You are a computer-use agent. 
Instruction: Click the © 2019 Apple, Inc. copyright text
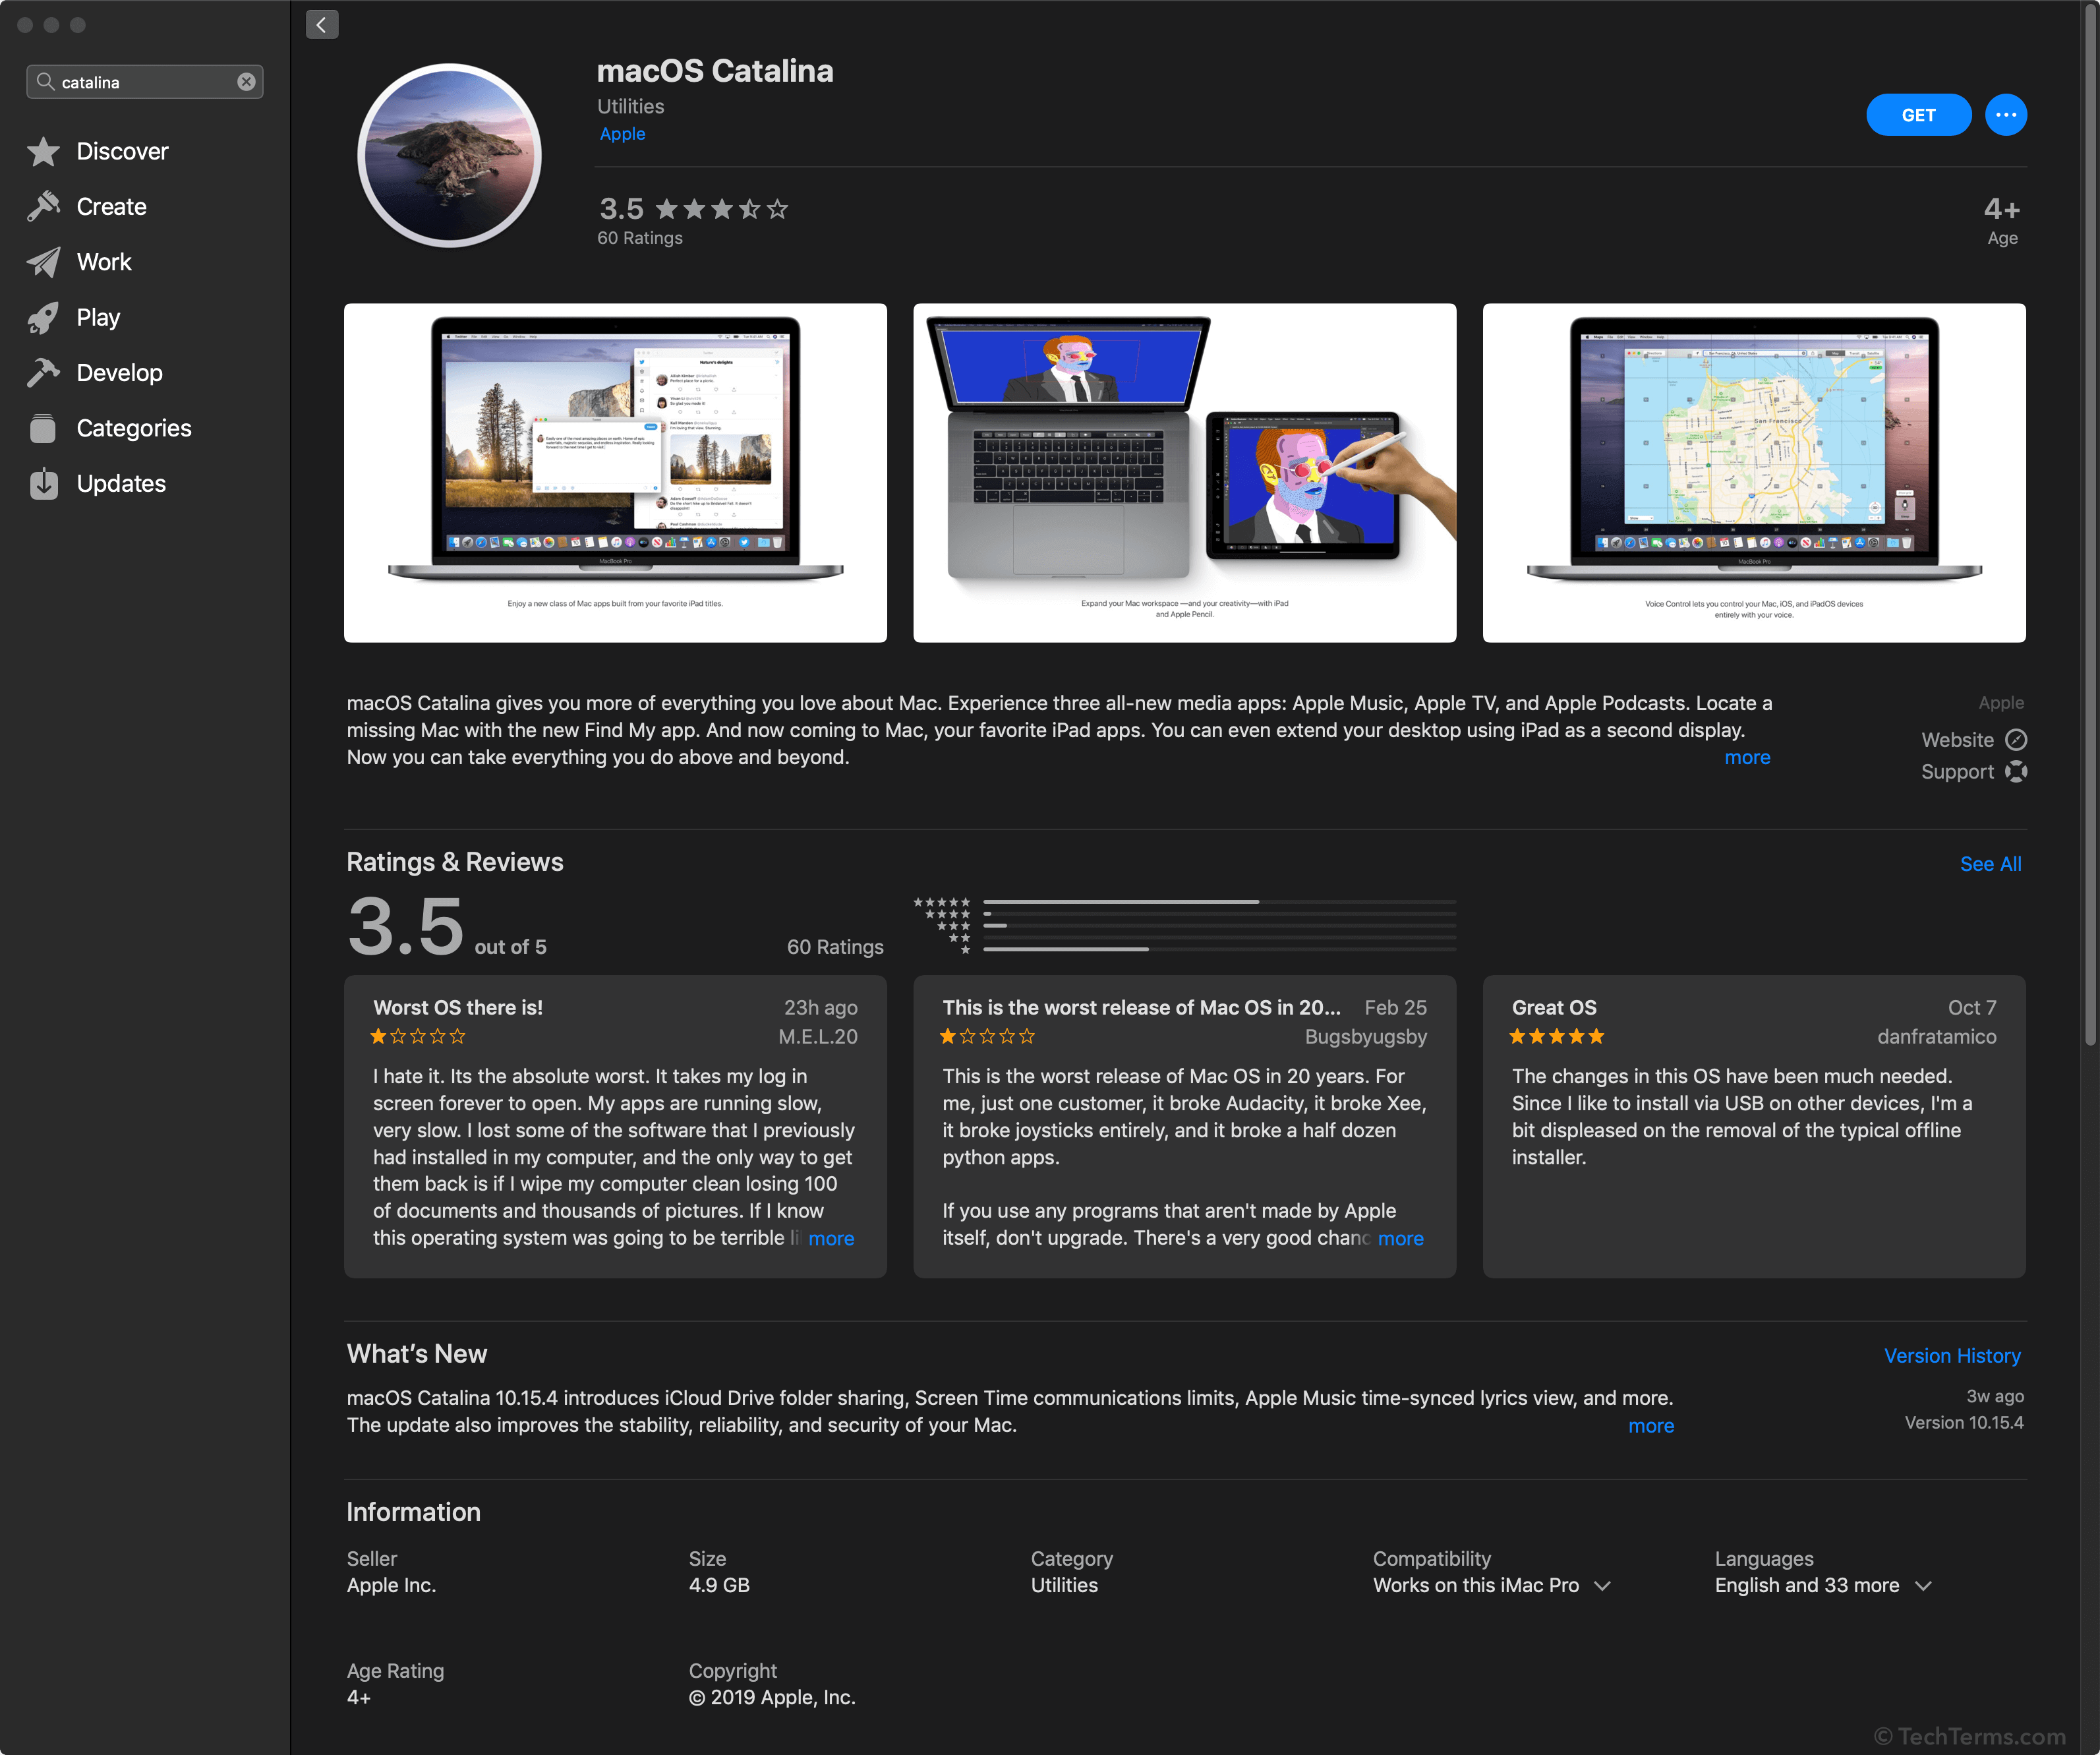click(772, 1698)
